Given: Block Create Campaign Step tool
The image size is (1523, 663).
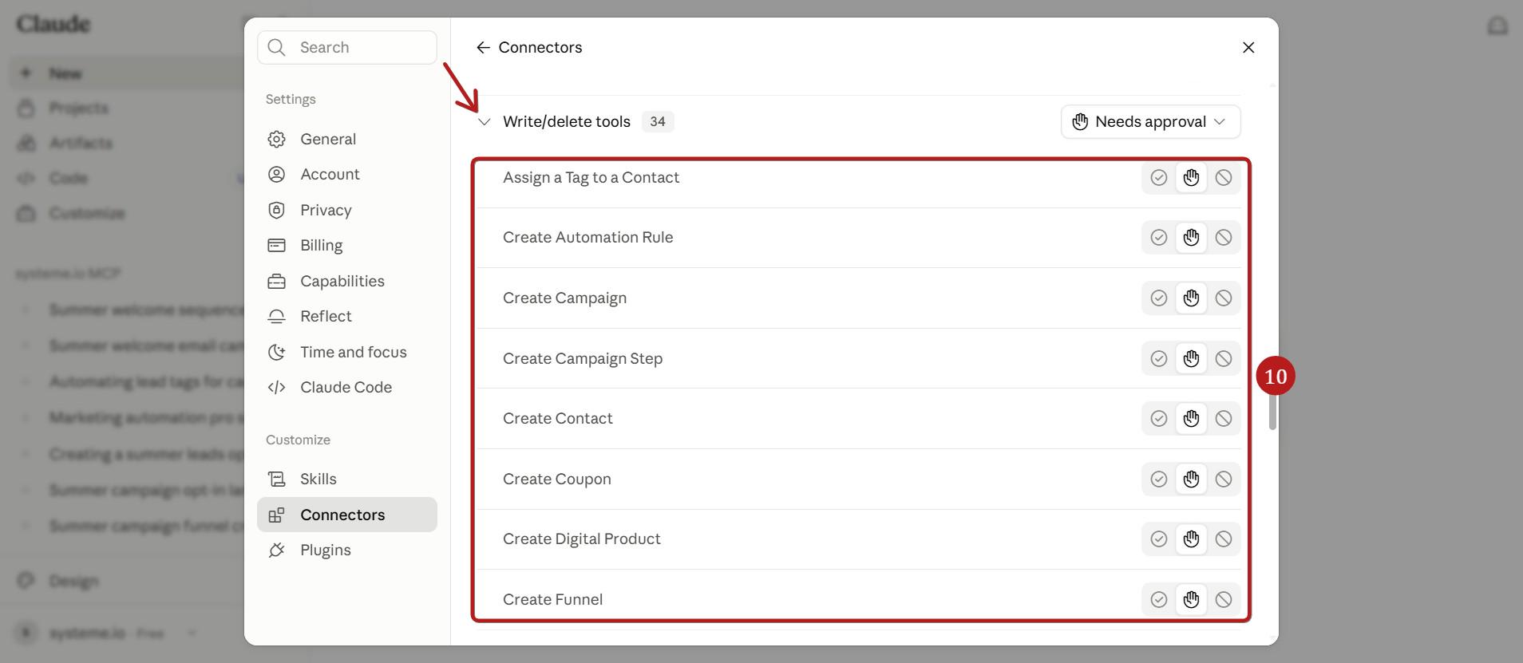Looking at the screenshot, I should tap(1223, 359).
